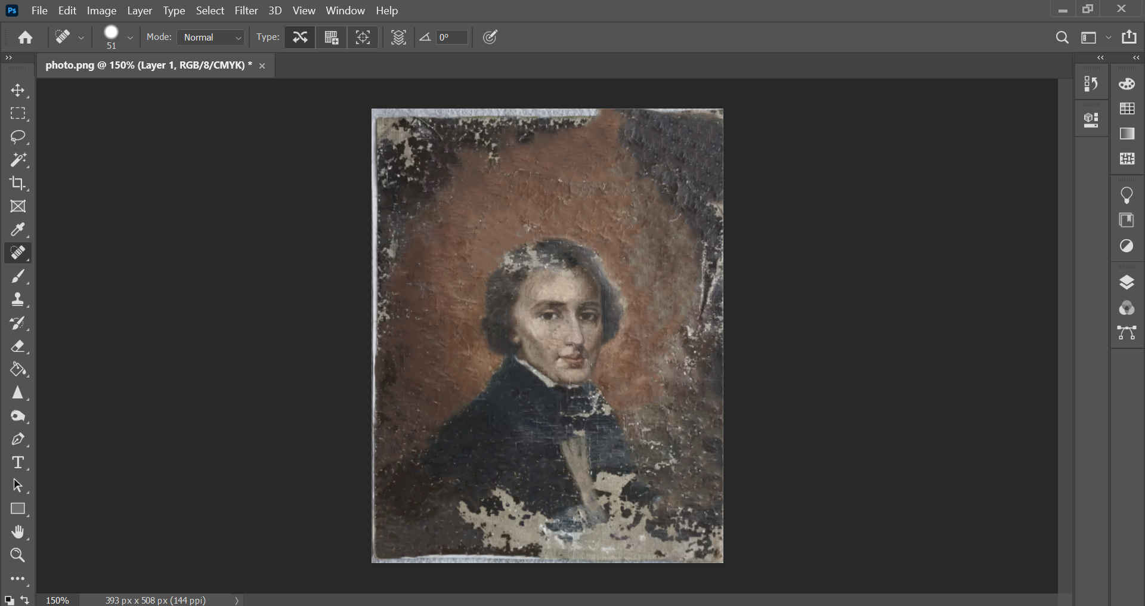
Task: Select the Hand tool
Action: [x=18, y=533]
